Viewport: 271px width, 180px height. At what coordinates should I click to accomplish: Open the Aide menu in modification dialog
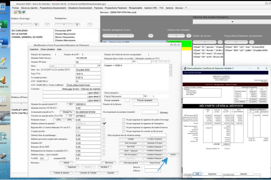[x=59, y=49]
